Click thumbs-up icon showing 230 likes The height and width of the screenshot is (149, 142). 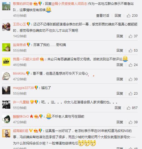[128, 16]
